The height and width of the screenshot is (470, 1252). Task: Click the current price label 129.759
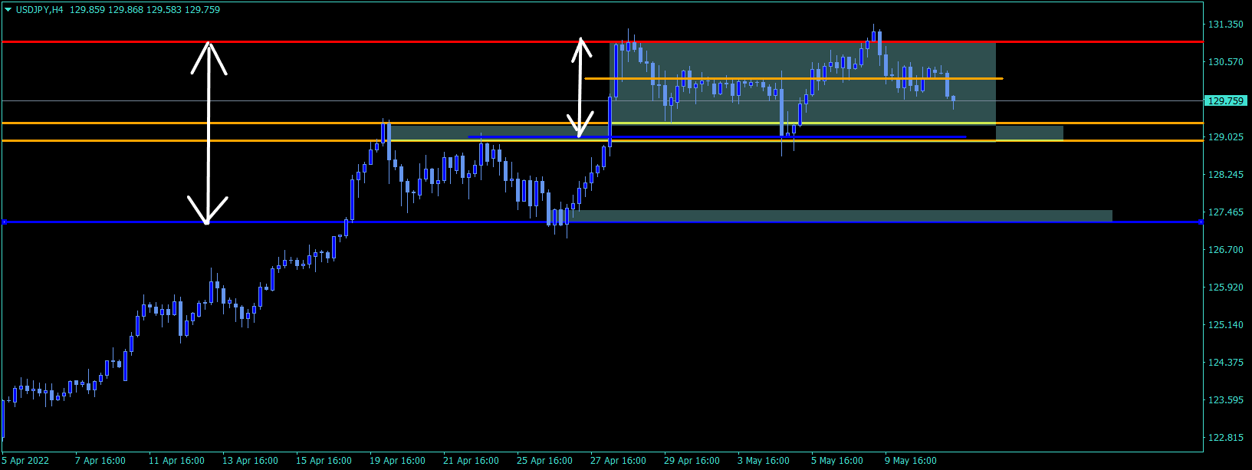tap(1225, 100)
